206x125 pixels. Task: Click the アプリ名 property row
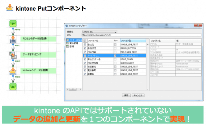[x=175, y=44]
